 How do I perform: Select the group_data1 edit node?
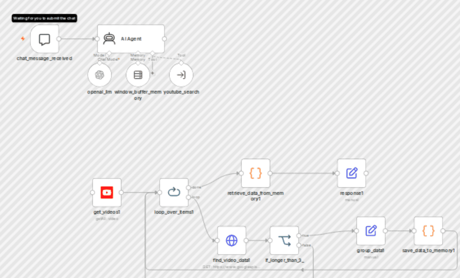click(x=371, y=231)
